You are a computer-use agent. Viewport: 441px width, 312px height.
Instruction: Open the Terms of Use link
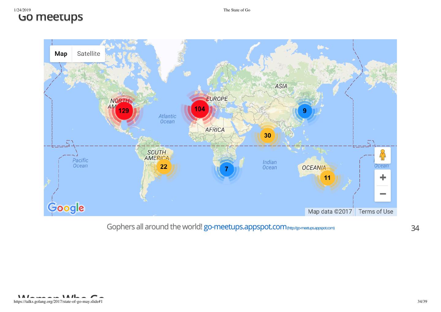(376, 211)
